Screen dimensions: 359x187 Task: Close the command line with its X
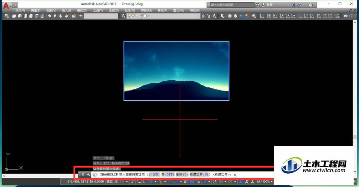(x=83, y=174)
